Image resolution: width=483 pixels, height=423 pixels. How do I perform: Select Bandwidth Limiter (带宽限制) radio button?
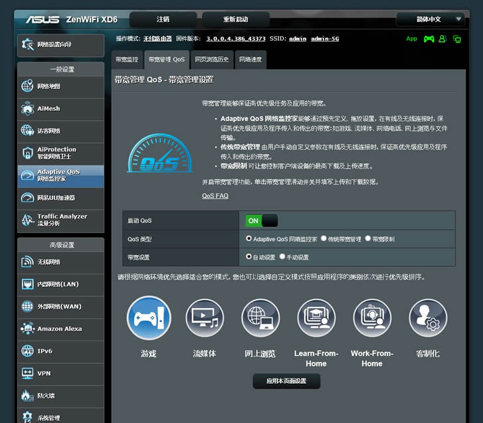point(368,238)
